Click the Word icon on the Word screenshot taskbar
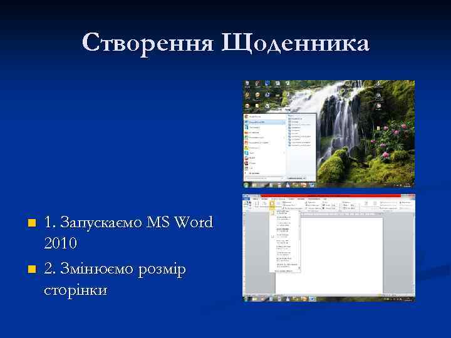 (x=312, y=299)
